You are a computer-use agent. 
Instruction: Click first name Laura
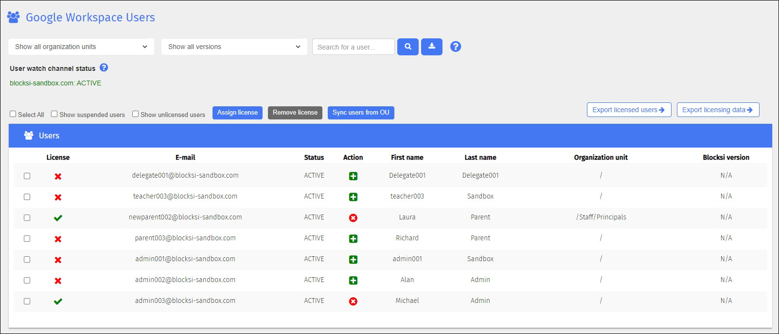click(407, 217)
